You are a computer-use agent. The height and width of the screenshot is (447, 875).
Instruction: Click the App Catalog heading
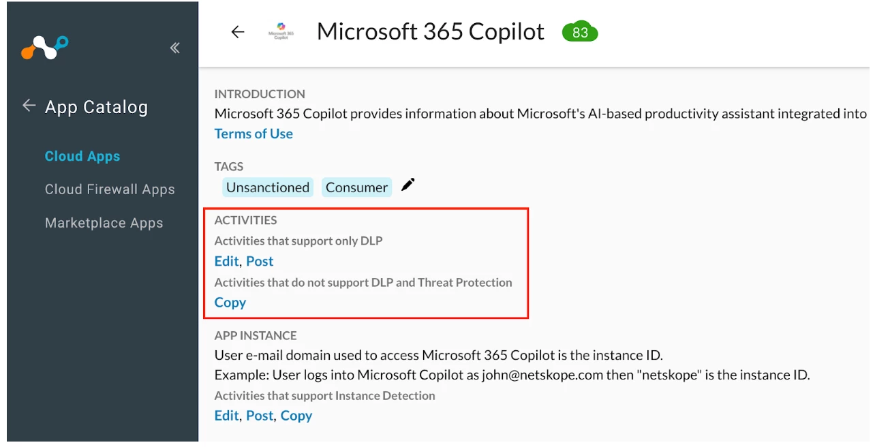96,107
